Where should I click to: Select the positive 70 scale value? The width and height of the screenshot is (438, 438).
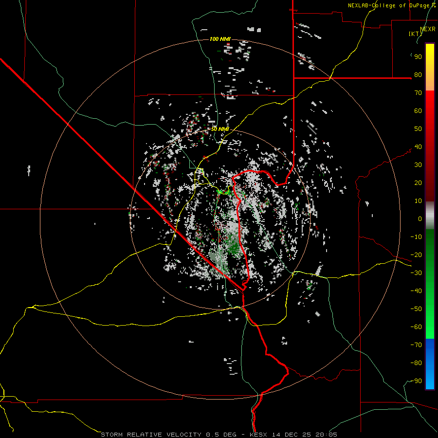tap(418, 93)
